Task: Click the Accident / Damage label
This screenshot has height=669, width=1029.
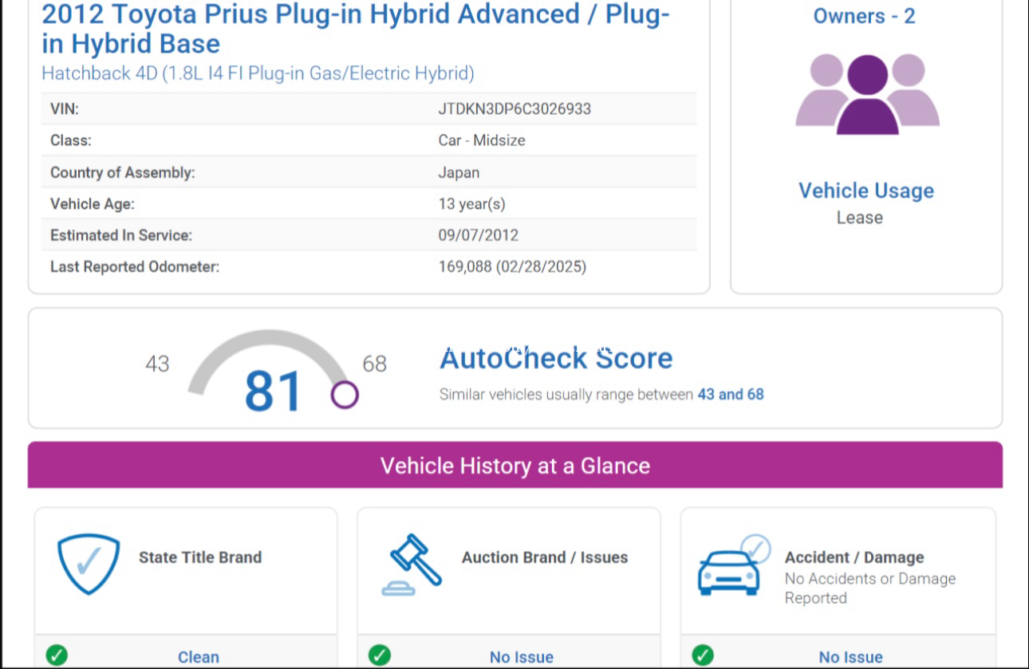Action: [x=854, y=557]
